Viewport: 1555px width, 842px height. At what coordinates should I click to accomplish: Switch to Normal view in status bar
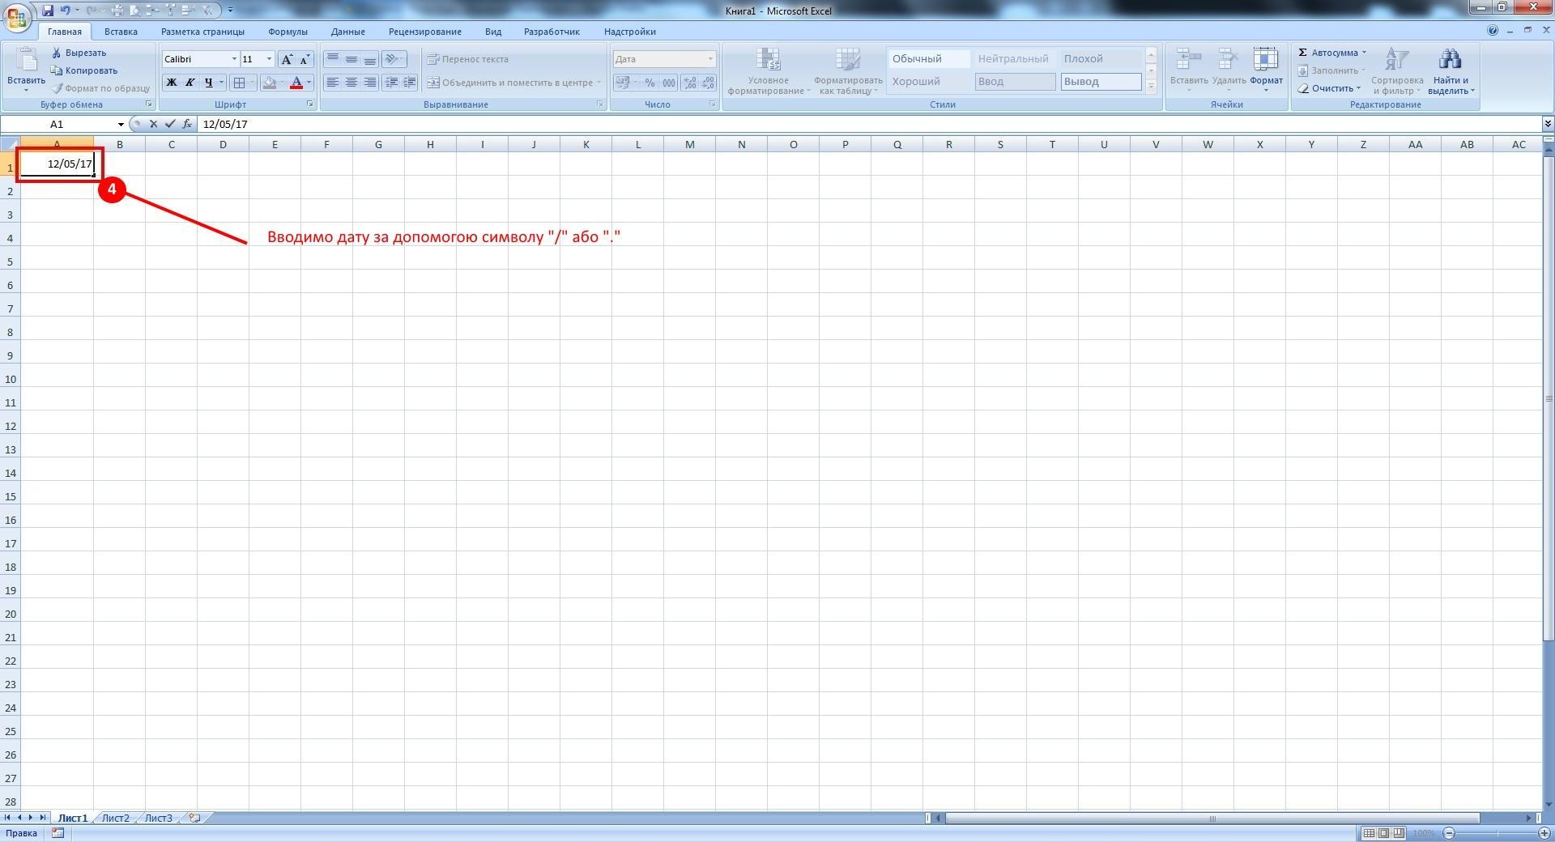coord(1369,833)
